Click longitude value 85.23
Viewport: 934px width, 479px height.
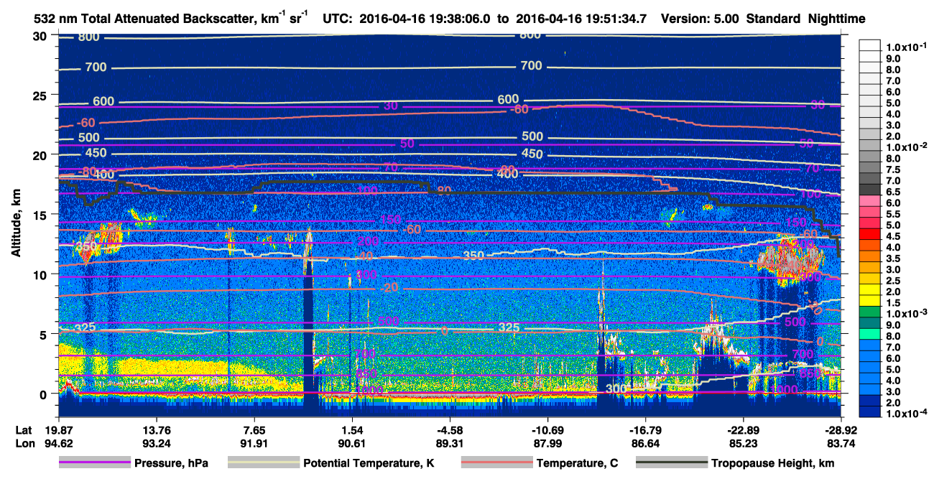click(743, 444)
